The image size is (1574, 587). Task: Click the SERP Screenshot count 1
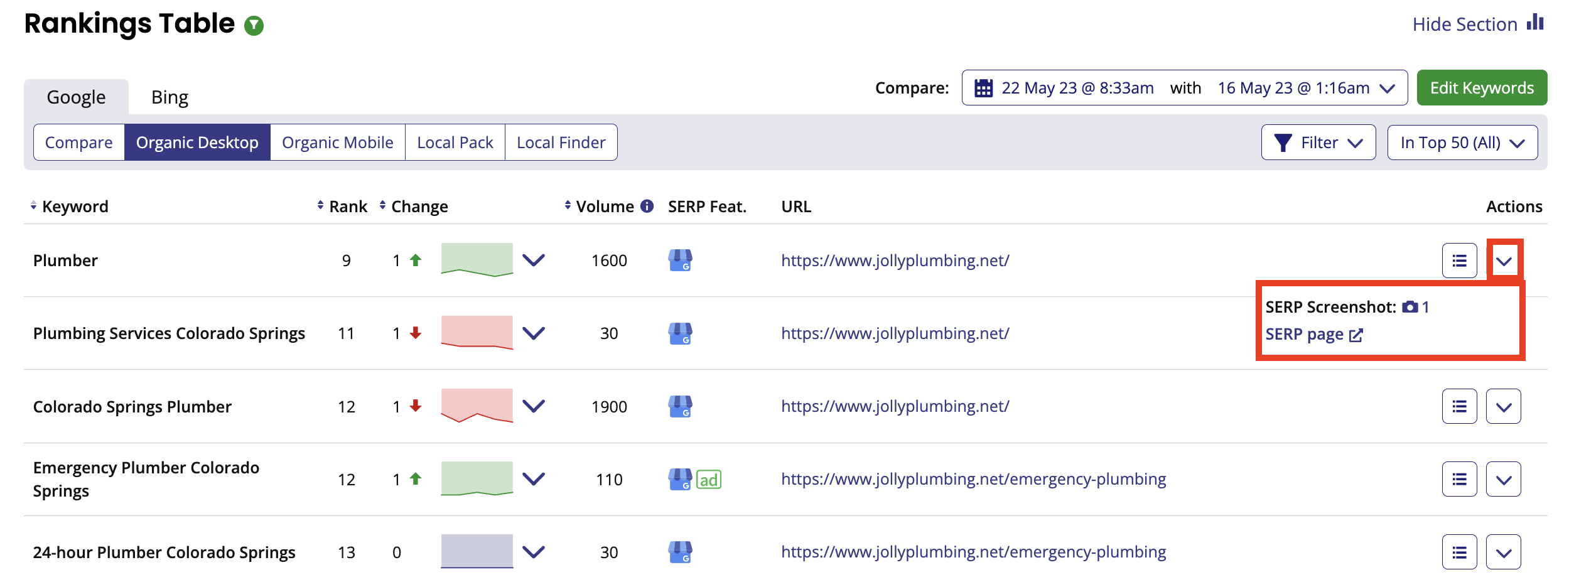1426,307
